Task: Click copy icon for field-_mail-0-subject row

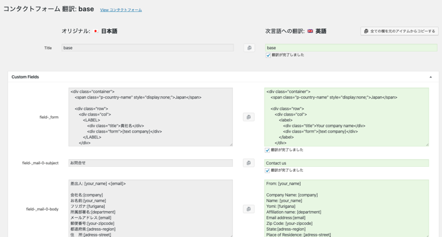Action: [249, 163]
